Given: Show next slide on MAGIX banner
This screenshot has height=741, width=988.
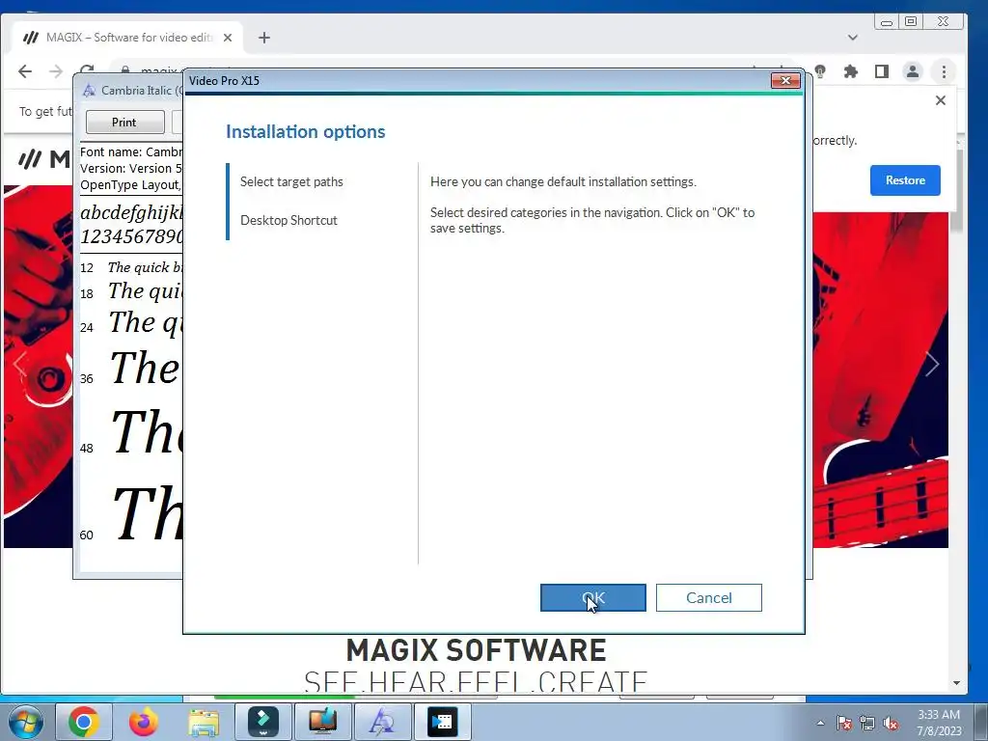Looking at the screenshot, I should 931,364.
